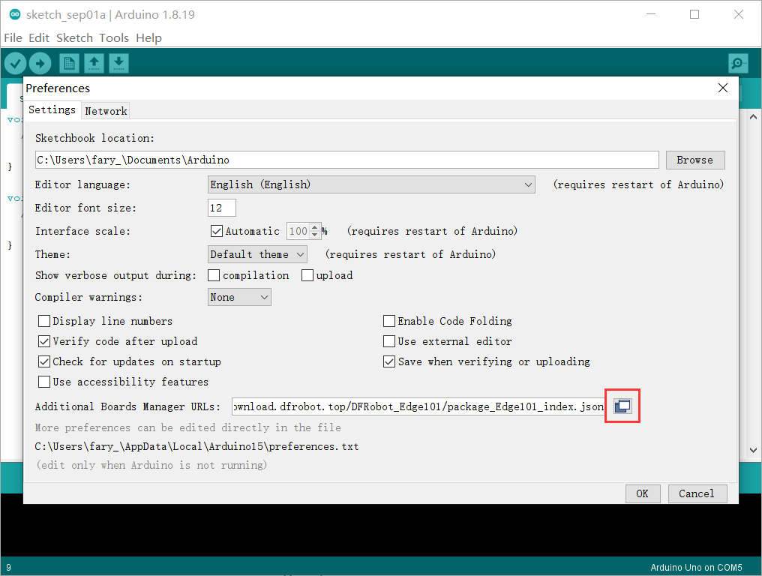The height and width of the screenshot is (576, 762).
Task: Open the File menu
Action: point(13,38)
